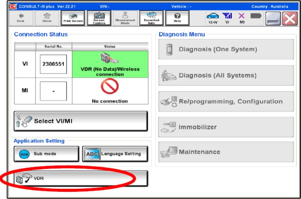301x199 pixels.
Task: Click the Connection Status heading
Action: pyautogui.click(x=41, y=34)
